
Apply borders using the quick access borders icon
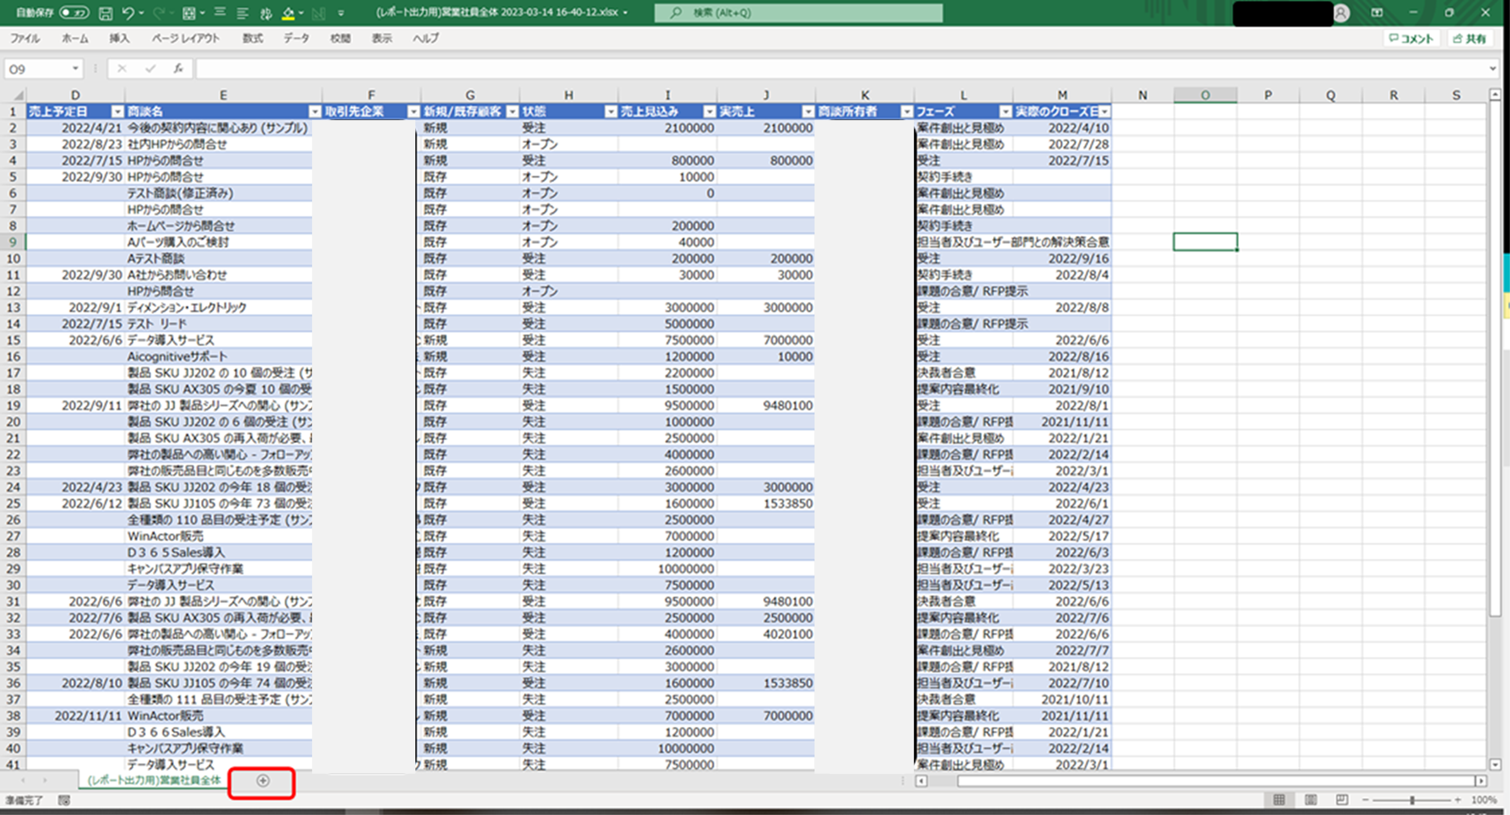coord(189,13)
